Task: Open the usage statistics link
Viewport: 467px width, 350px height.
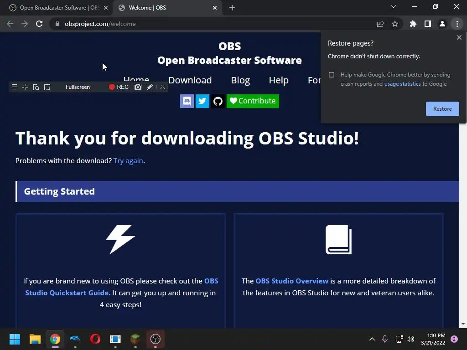Action: point(402,84)
